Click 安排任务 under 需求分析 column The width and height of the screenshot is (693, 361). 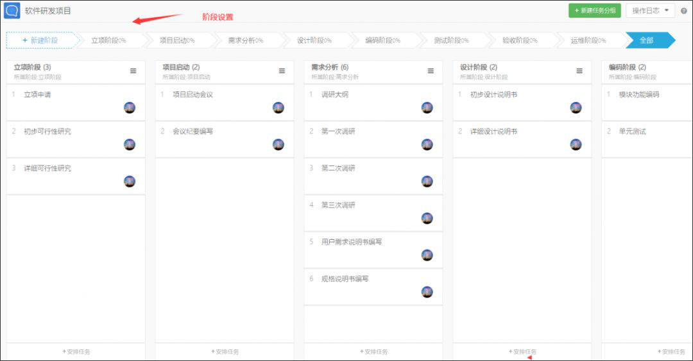coord(373,352)
